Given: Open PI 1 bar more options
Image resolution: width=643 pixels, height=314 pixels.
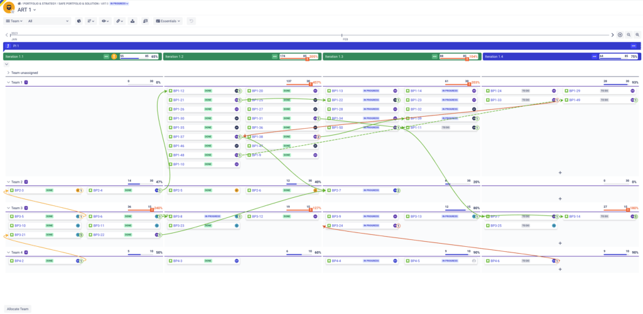Looking at the screenshot, I should click(634, 46).
